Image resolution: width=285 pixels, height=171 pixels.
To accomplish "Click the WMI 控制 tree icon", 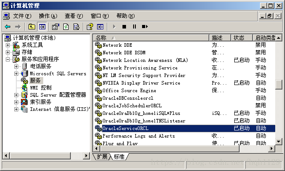I will (x=24, y=88).
